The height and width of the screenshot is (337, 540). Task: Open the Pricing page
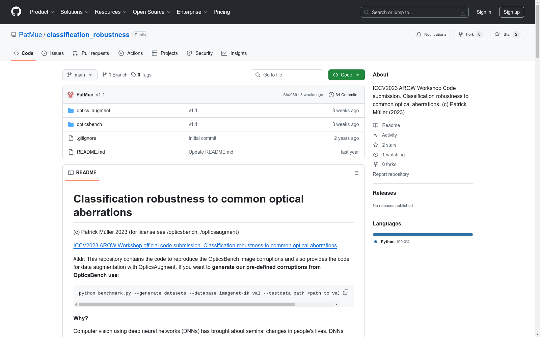[222, 12]
